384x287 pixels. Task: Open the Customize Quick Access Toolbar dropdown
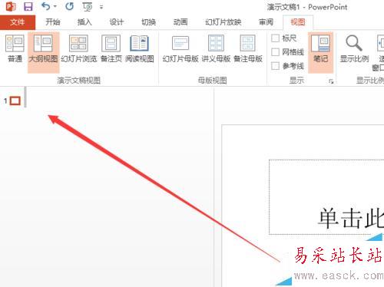point(101,7)
